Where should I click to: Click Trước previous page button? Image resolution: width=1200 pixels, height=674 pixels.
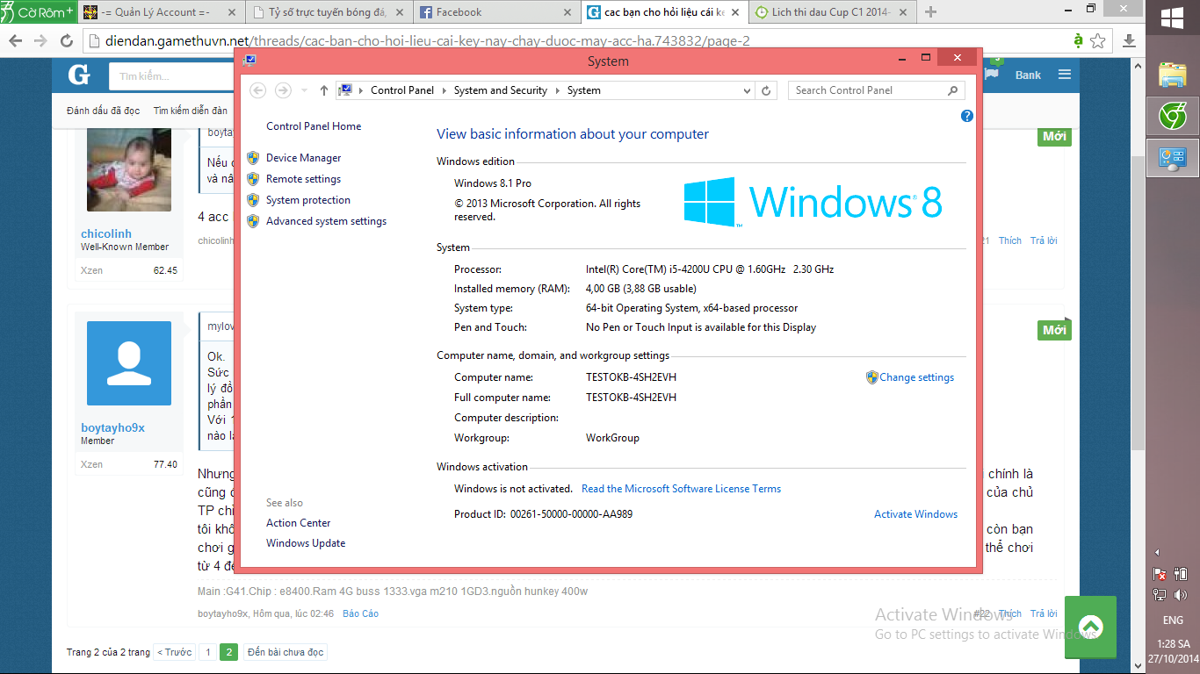(175, 653)
